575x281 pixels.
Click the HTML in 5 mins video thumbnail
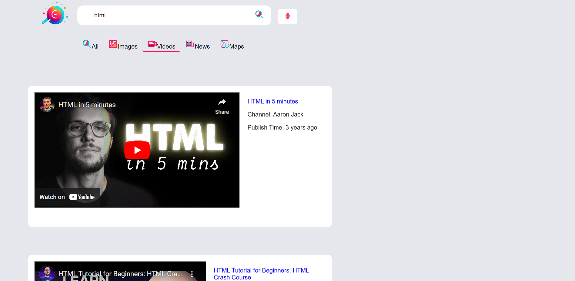pyautogui.click(x=137, y=150)
